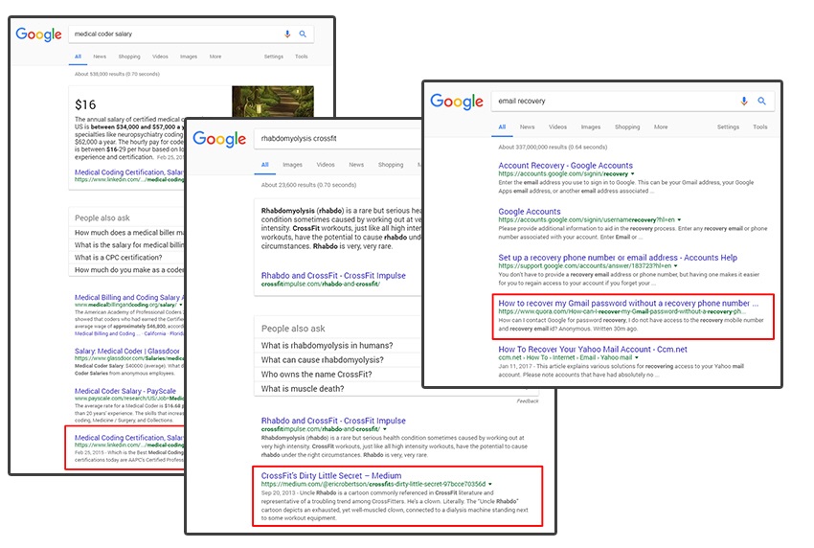Open Shopping tab in rhabdomyolysis crossfit window

point(391,164)
